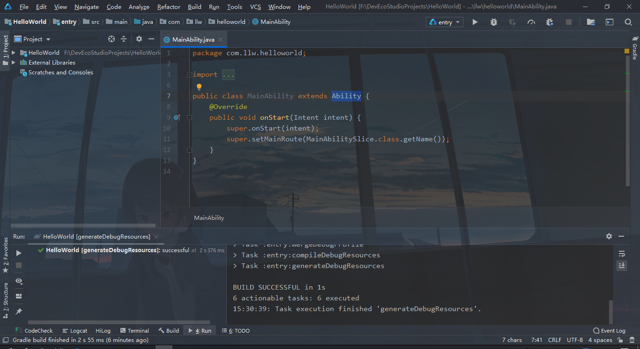
Task: Open the VCS menu
Action: 255,7
